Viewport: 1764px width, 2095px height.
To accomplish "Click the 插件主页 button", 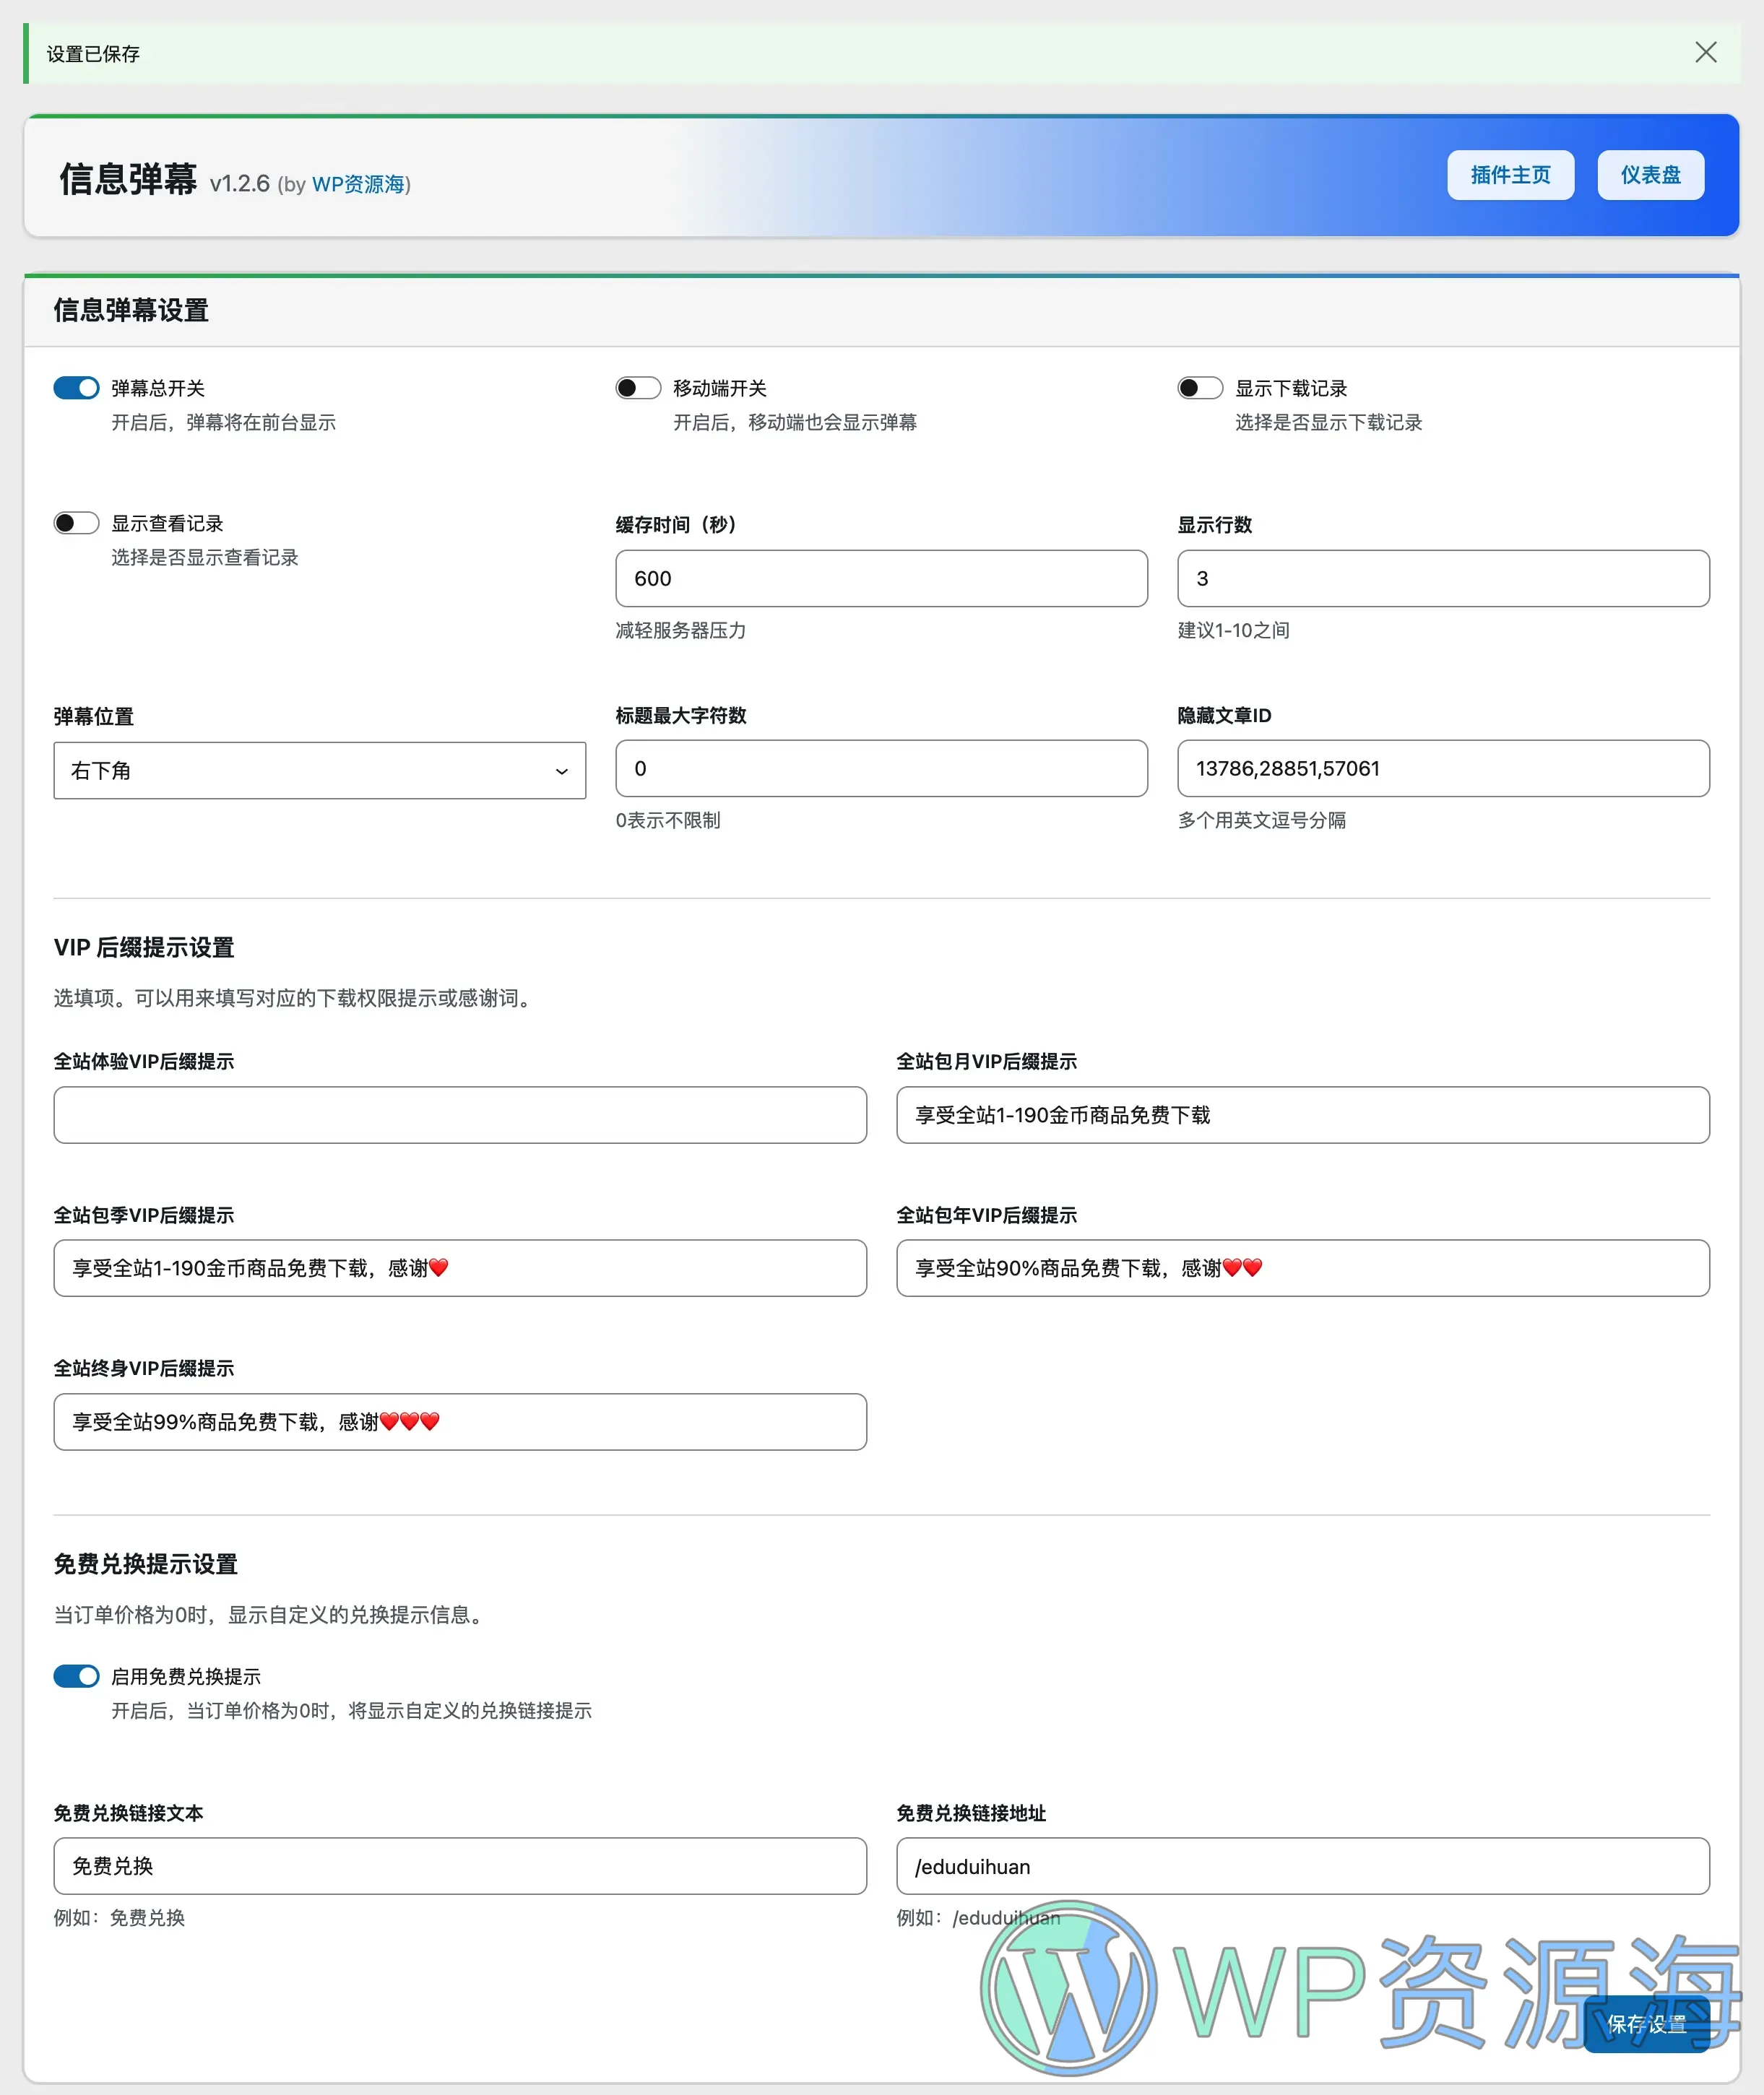I will tap(1510, 175).
